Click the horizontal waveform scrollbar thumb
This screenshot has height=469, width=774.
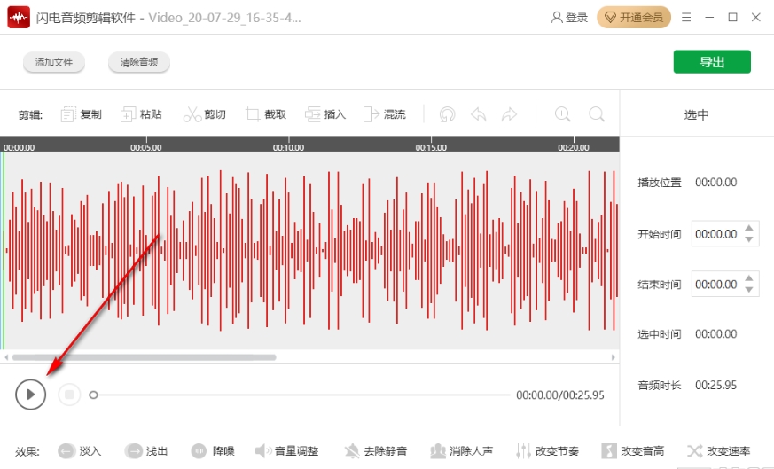(x=145, y=357)
